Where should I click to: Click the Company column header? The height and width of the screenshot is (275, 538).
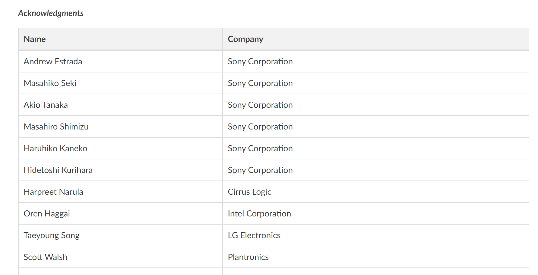[x=245, y=39]
